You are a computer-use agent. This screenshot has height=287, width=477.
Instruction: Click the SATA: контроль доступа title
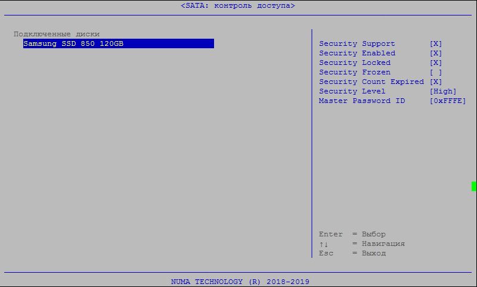point(238,6)
